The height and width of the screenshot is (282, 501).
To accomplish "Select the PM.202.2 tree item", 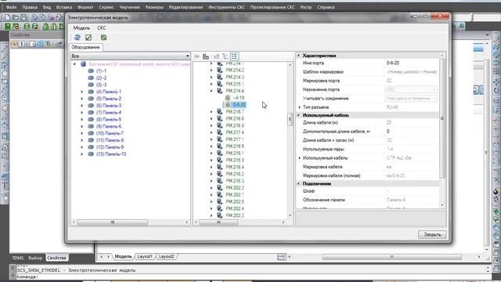I will coord(235,188).
